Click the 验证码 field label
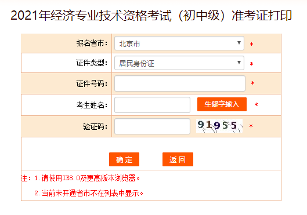307x215 pixels. point(95,126)
